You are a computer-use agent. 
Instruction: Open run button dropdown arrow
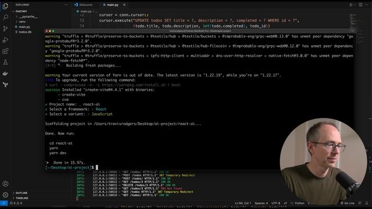[x=355, y=5]
